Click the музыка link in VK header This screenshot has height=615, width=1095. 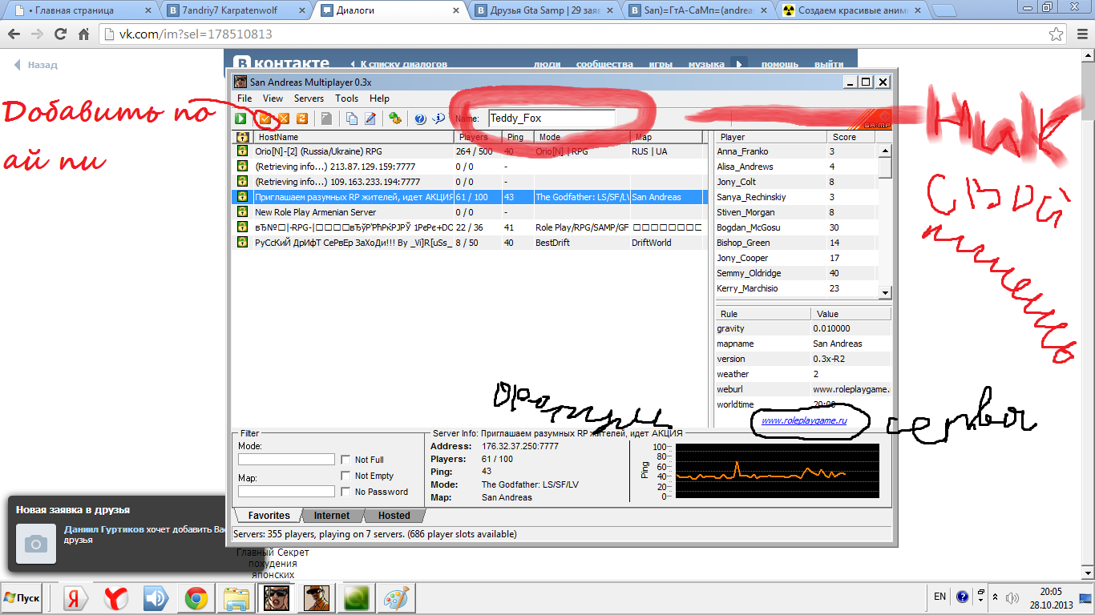(x=706, y=64)
